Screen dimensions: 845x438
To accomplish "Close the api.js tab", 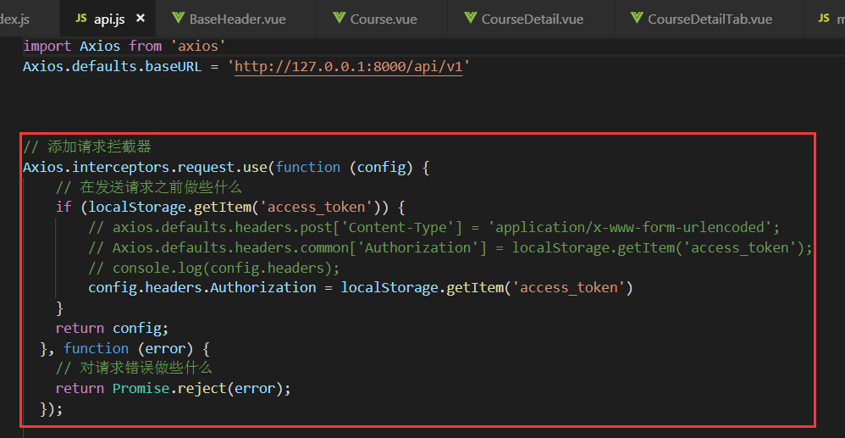I will click(140, 19).
